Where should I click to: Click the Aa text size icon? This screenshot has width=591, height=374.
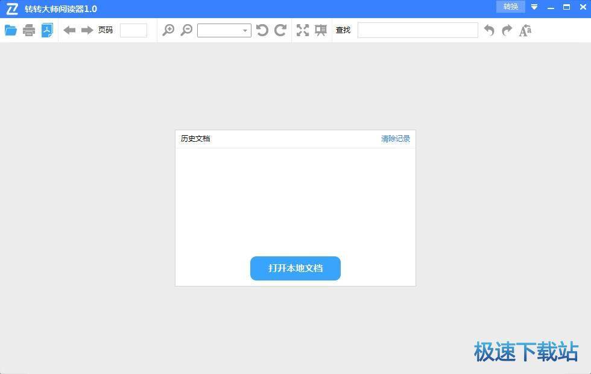coord(524,30)
